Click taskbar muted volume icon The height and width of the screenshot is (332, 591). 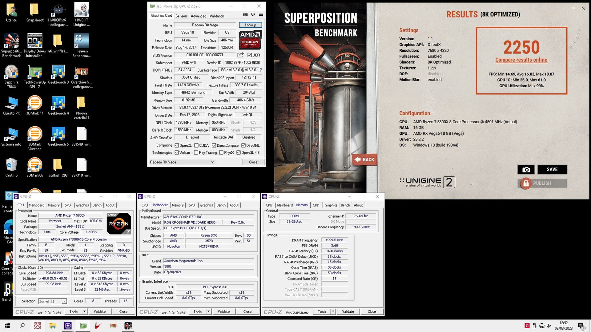(x=549, y=326)
